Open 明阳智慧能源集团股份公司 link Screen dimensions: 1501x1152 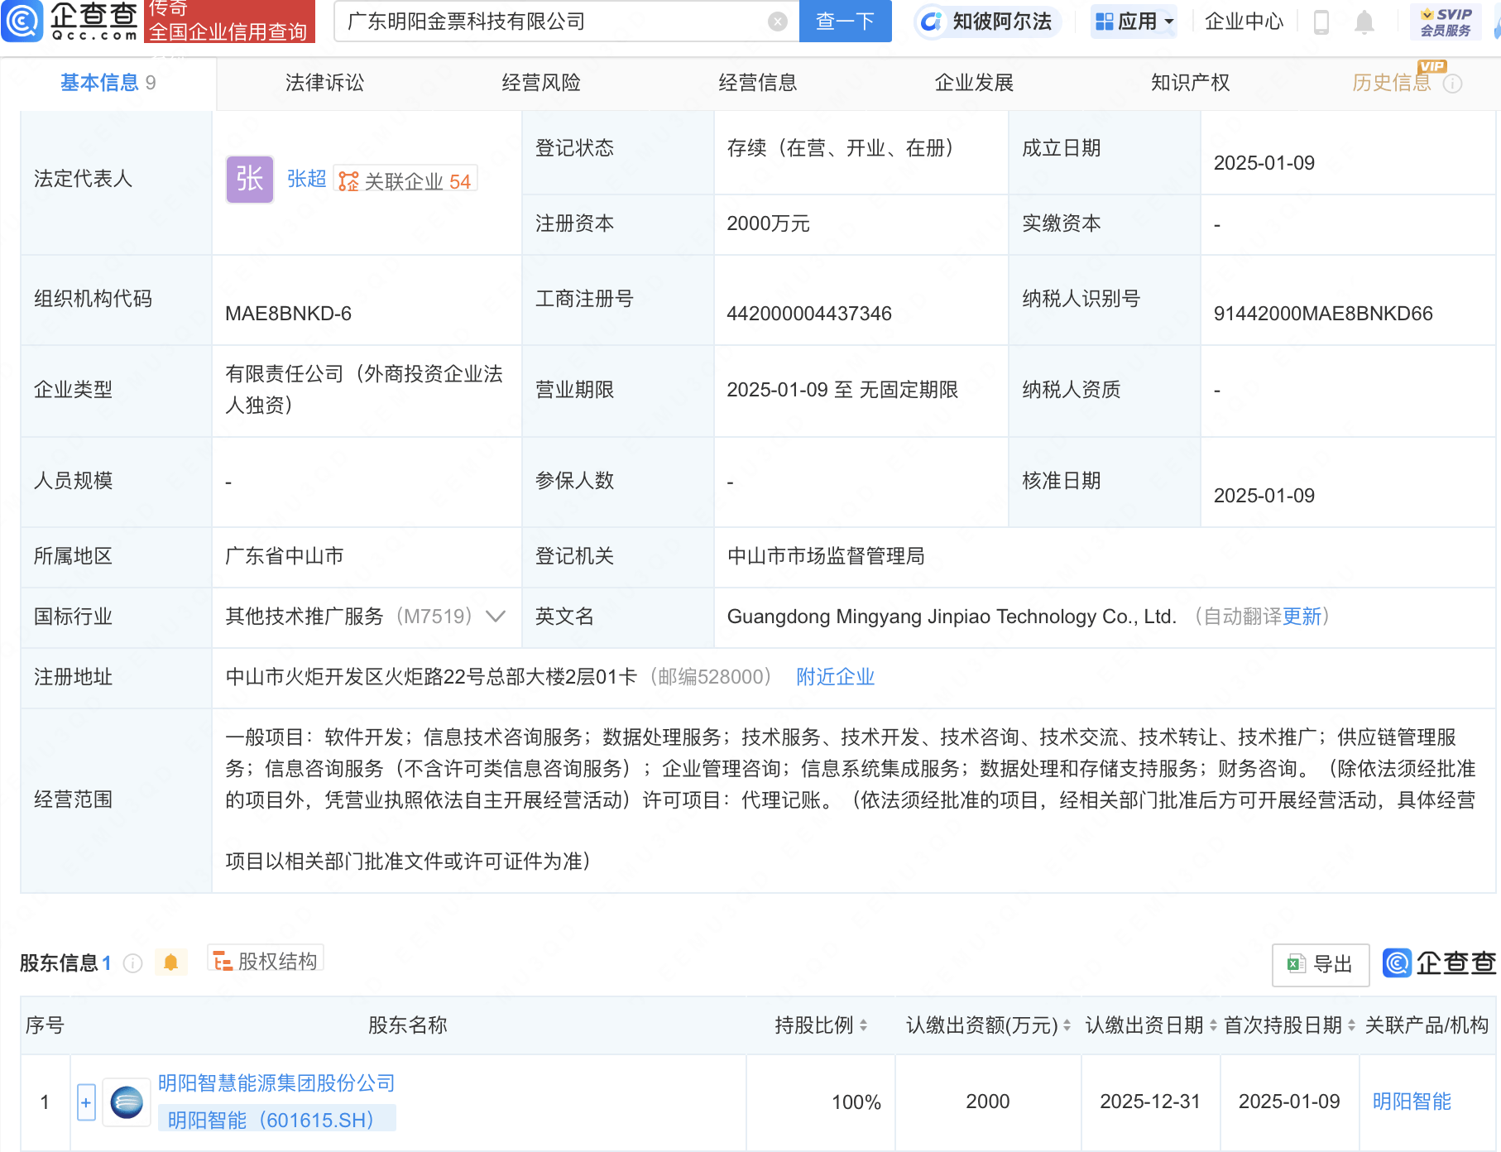(276, 1082)
